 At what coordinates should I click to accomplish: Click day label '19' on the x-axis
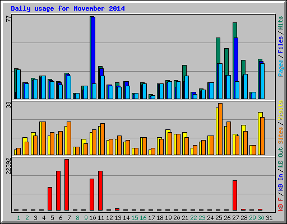[x=168, y=218]
